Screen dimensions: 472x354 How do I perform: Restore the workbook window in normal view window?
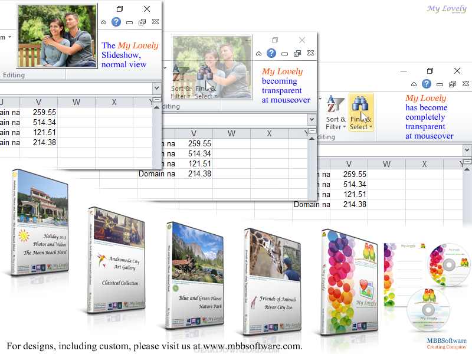142,22
